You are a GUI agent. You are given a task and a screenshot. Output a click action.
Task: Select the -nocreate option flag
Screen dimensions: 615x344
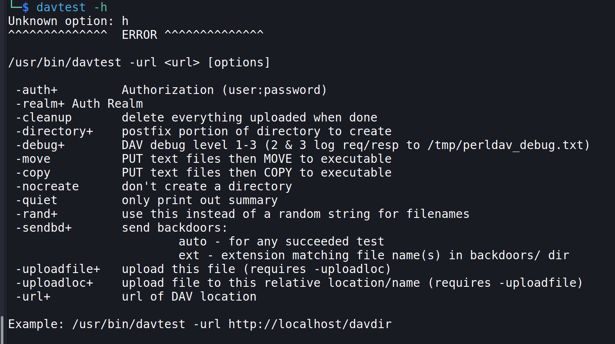pyautogui.click(x=47, y=187)
